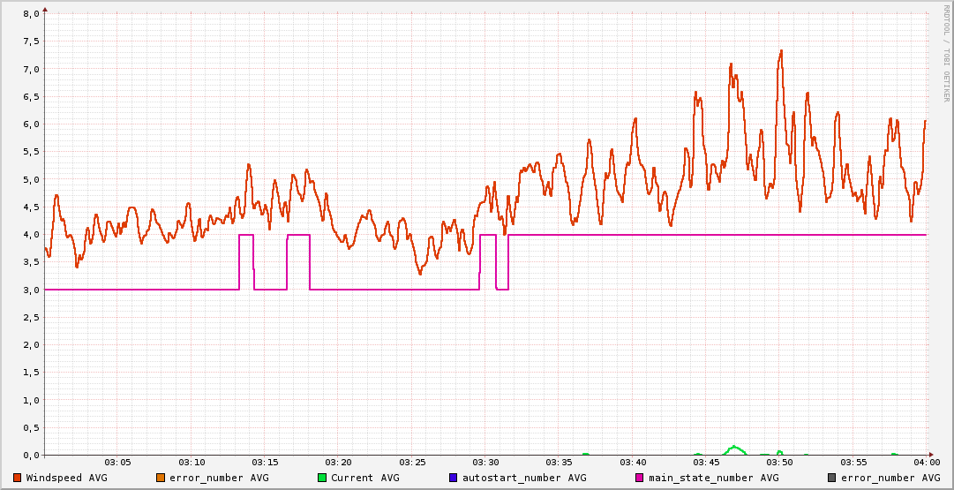Select the Current AVG legend label

[x=364, y=478]
